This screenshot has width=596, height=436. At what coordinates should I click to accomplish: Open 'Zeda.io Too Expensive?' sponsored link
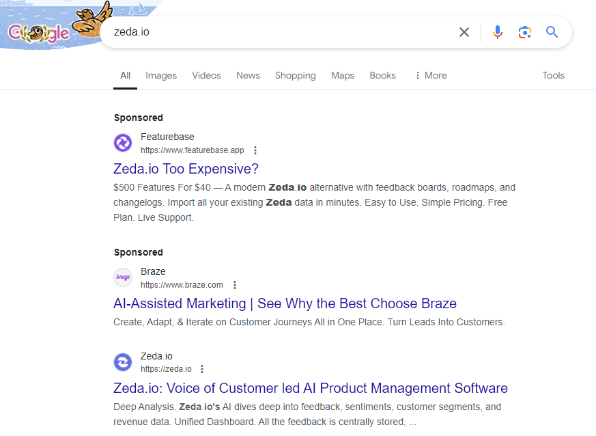(x=186, y=169)
